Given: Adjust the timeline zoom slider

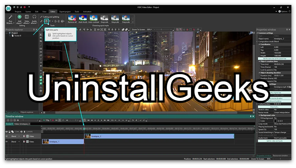Looking at the screenshot, I should click(29, 120).
